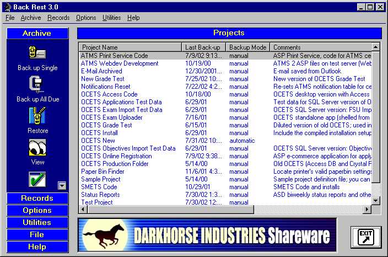Click the 'SMETS Code and installs' comment
Screen dimensions: 388x257
tap(306, 187)
